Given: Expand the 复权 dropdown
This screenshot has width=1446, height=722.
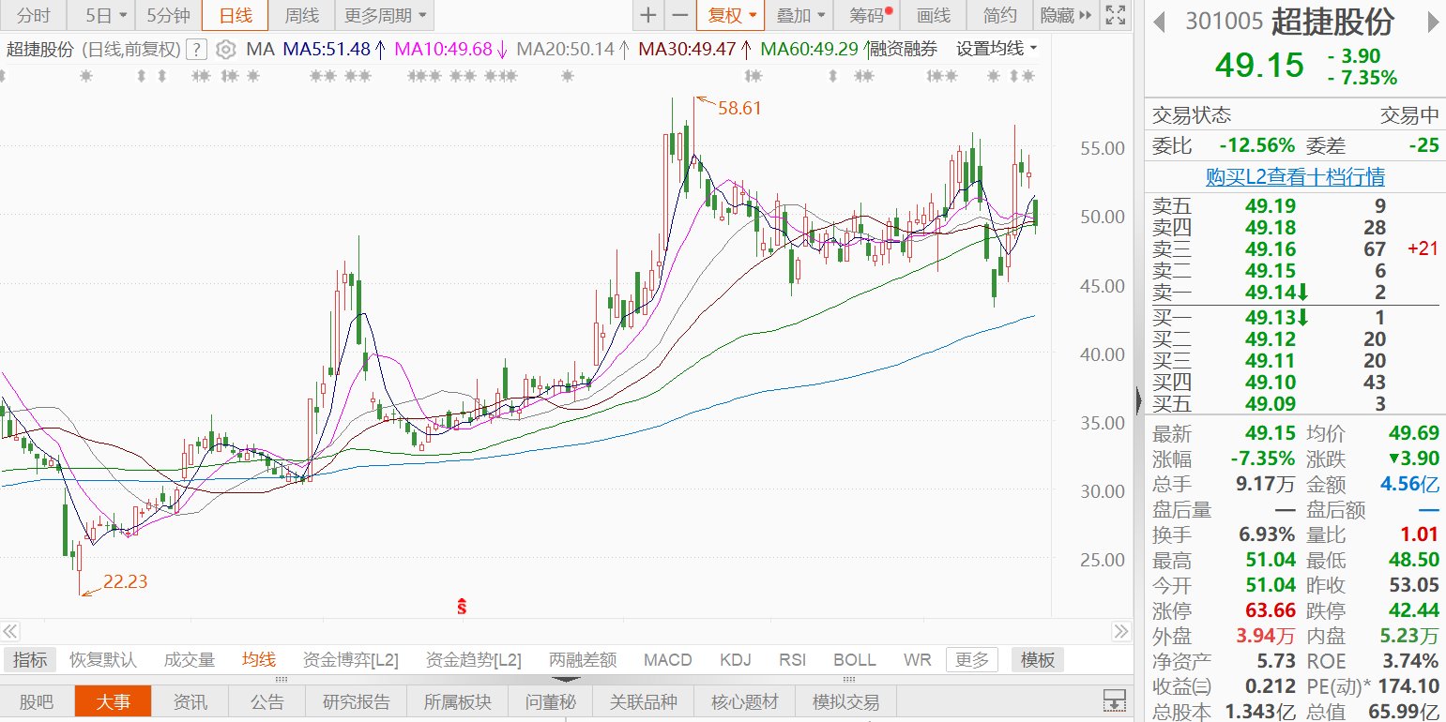Looking at the screenshot, I should point(731,15).
